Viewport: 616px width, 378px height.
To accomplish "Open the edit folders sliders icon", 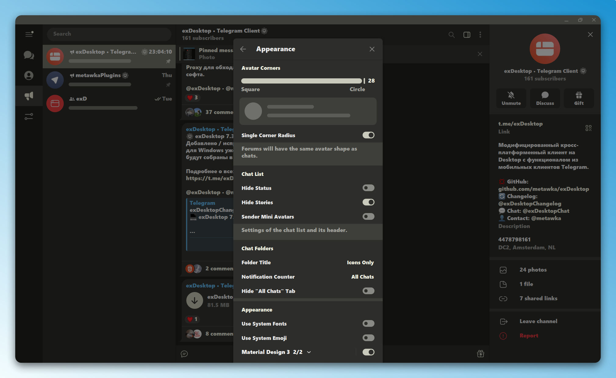I will click(x=29, y=116).
